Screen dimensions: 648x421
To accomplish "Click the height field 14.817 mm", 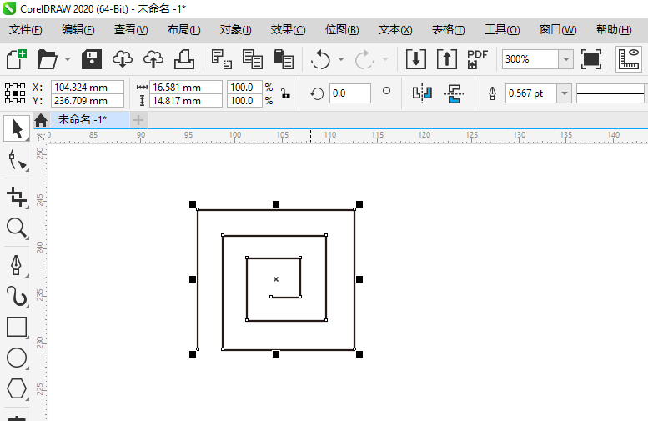I will pos(185,100).
